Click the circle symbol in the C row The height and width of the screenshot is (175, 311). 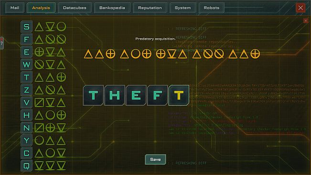50,153
